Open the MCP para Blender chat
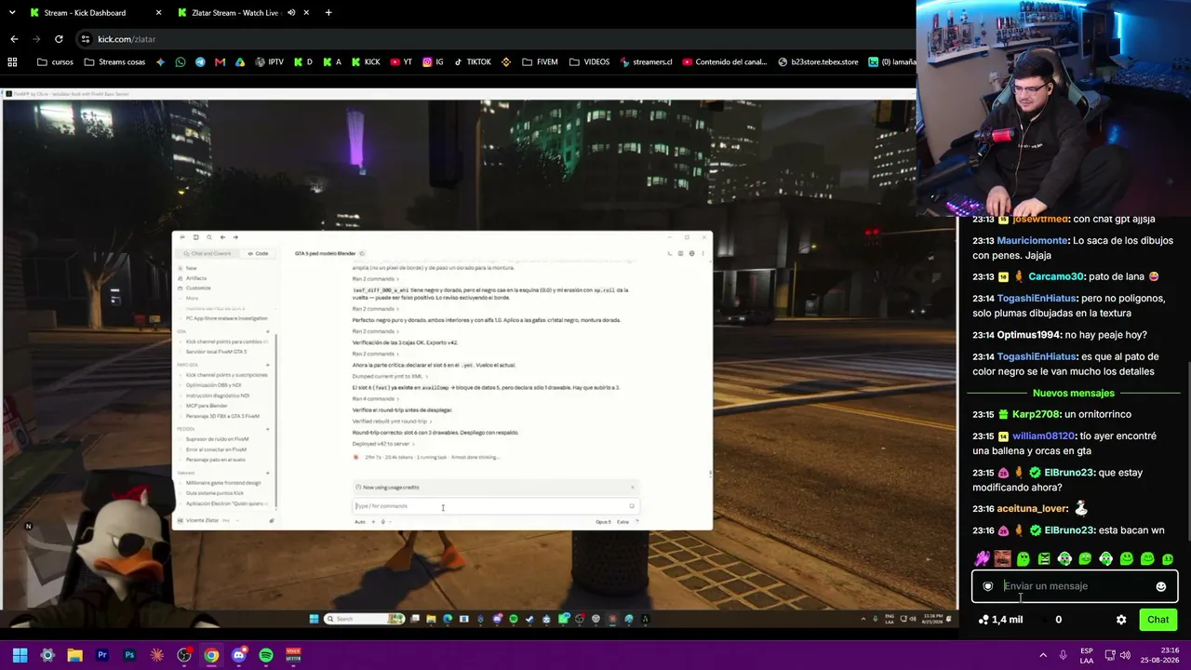This screenshot has height=670, width=1191. click(x=207, y=406)
